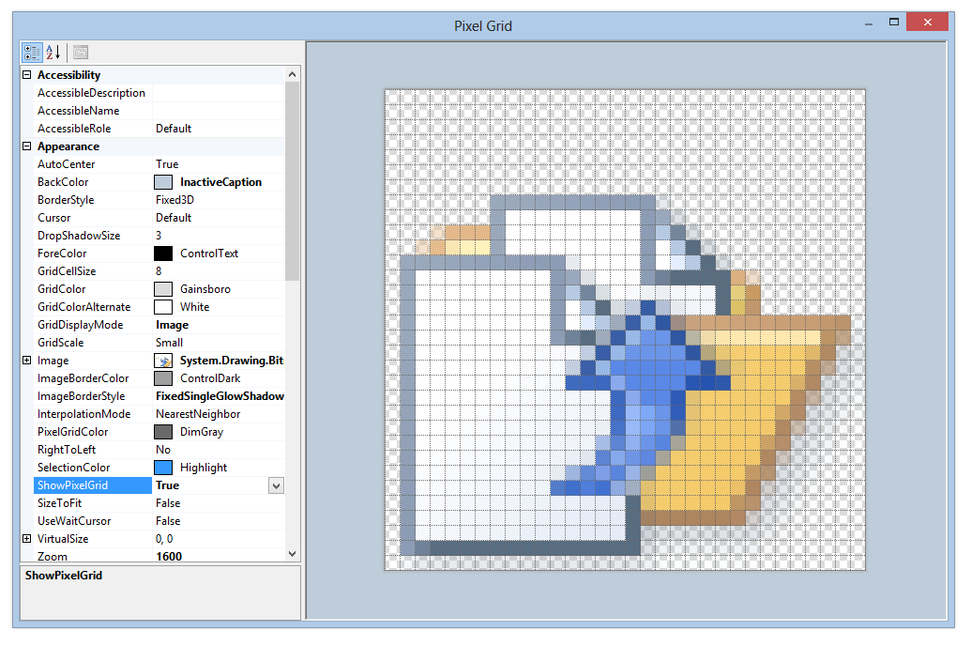Minimize the Pixel Grid window
Viewport: 971px width, 646px height.
[x=869, y=23]
